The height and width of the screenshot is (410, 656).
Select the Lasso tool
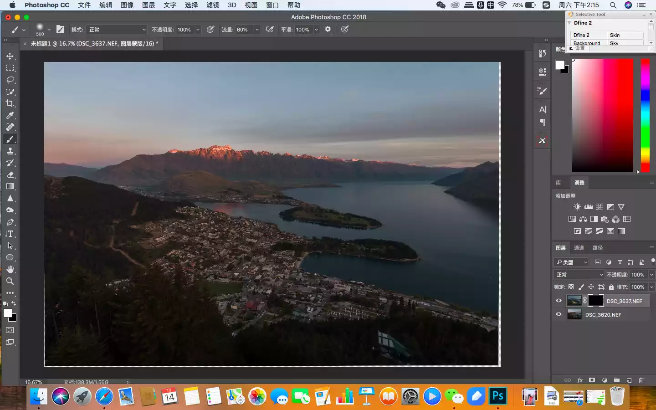pos(10,80)
